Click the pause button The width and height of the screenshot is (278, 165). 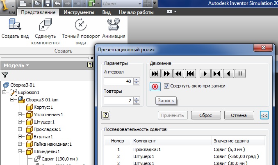(240, 73)
